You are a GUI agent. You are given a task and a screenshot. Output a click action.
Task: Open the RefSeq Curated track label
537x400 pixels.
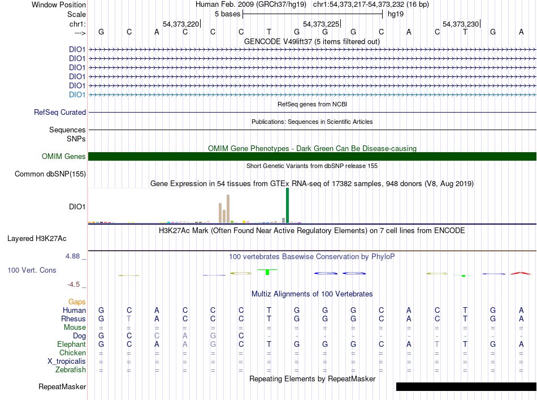point(60,112)
